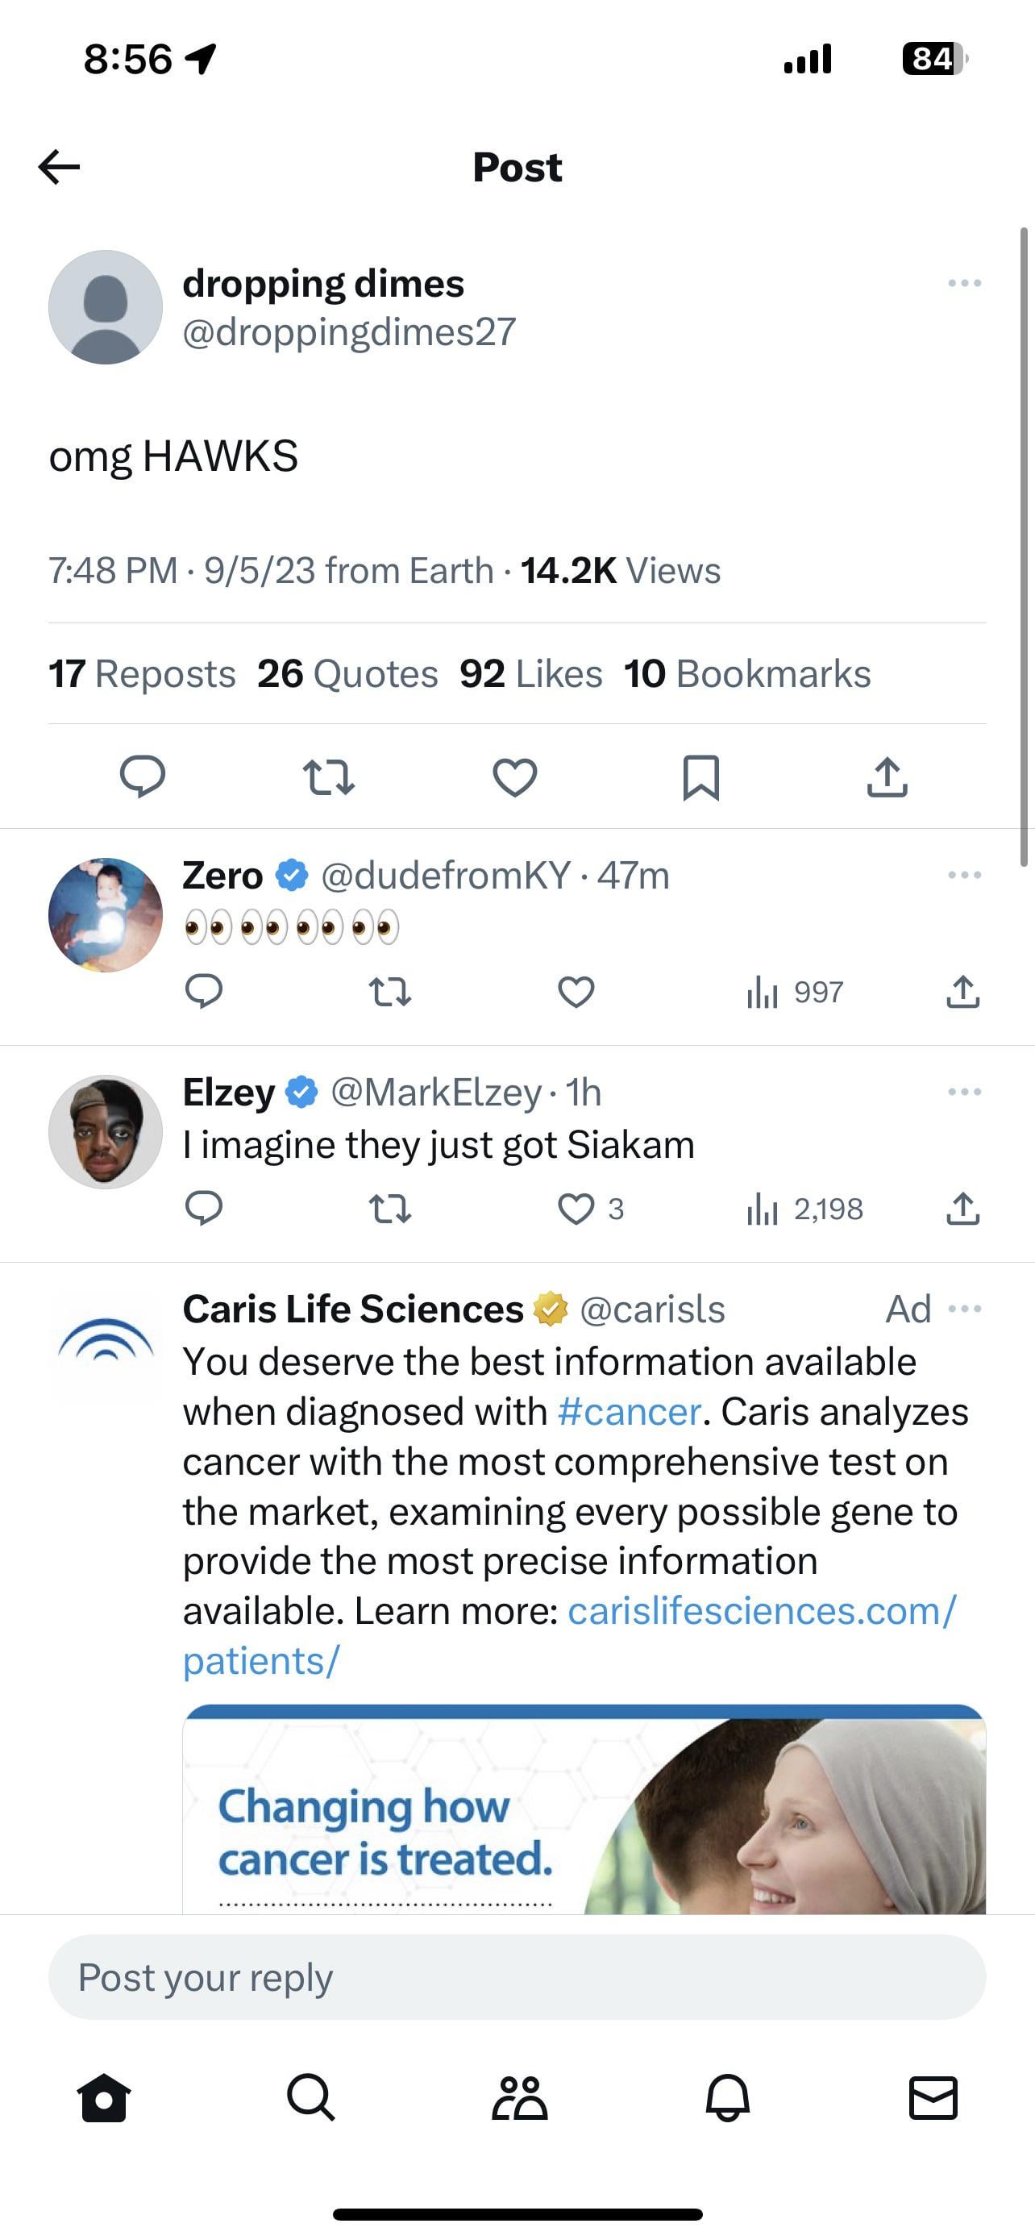
Task: Open the Communities tab icon
Action: pos(519,2098)
